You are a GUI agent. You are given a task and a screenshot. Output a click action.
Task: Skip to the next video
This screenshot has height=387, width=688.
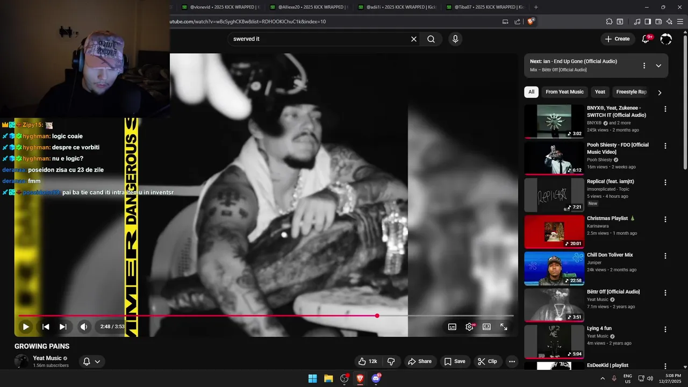click(x=63, y=327)
